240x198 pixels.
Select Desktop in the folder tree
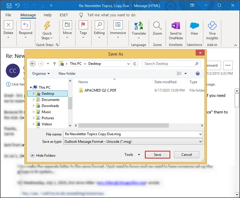48,93
